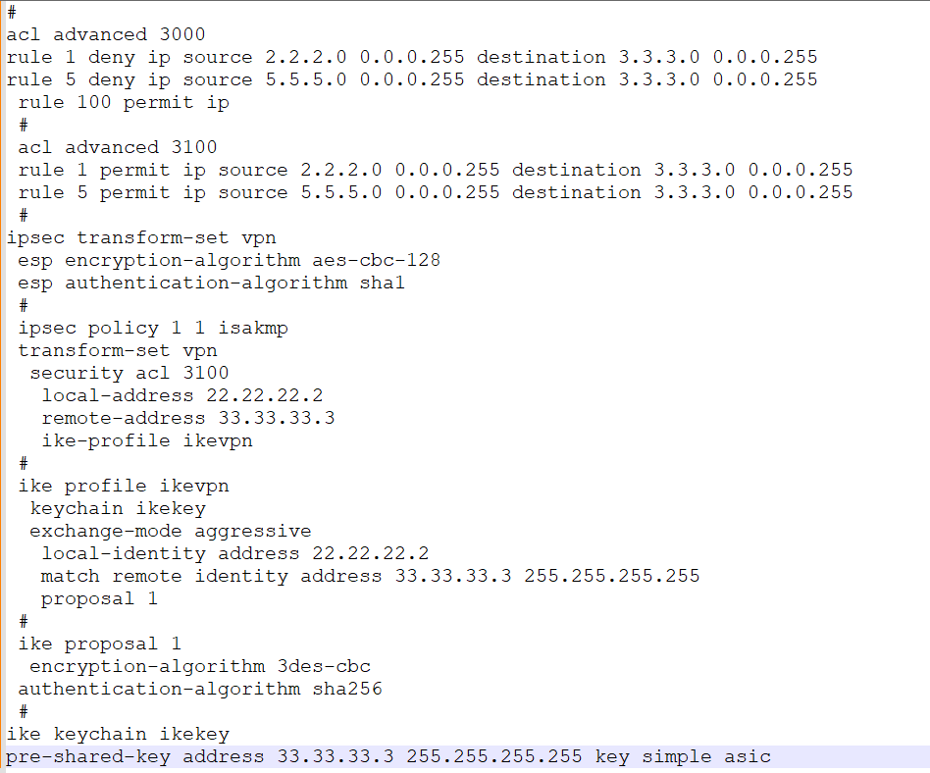Click the 'authentication-algorithm sha256' line

pyautogui.click(x=199, y=689)
